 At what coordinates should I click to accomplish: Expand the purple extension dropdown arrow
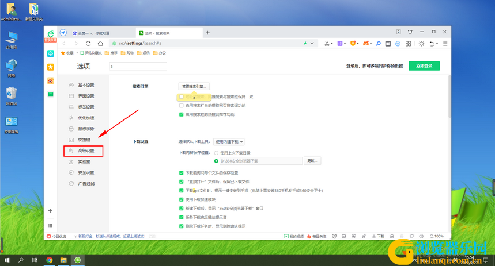pos(345,44)
